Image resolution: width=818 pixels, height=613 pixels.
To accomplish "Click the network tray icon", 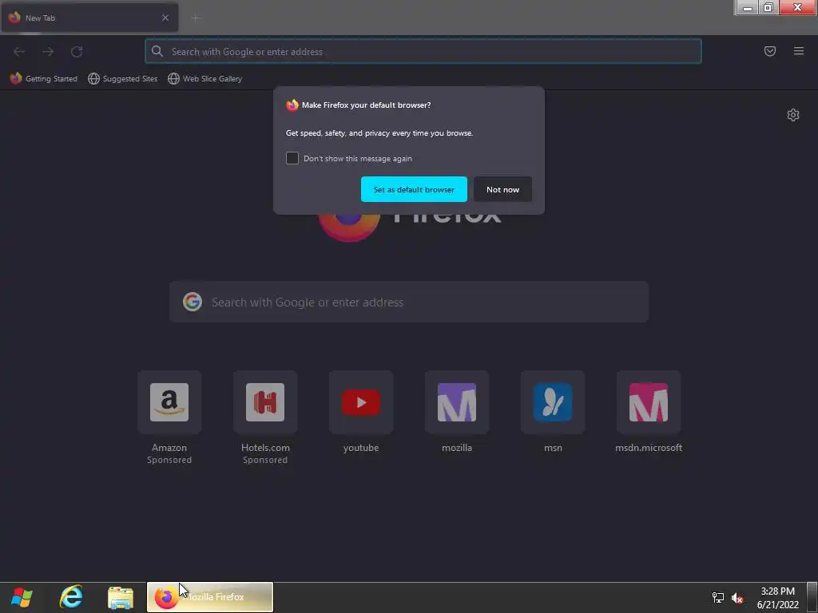I will coord(718,598).
